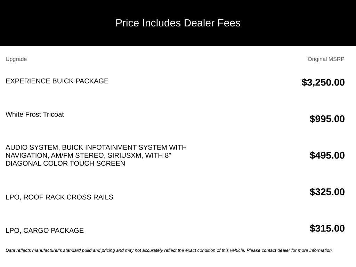Click "DIAGONAL COLOR TOUCH SCREEN" text line
356x267 pixels.
tap(65, 163)
